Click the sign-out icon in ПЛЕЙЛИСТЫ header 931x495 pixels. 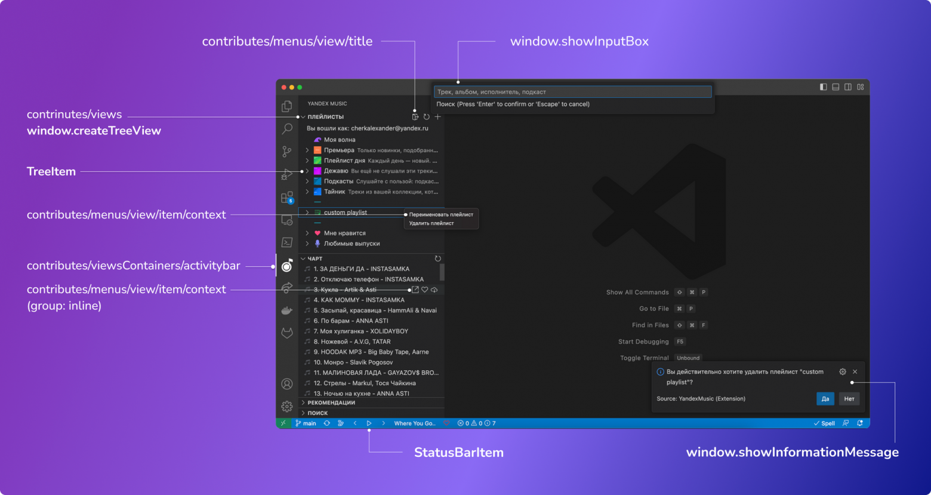pos(415,117)
